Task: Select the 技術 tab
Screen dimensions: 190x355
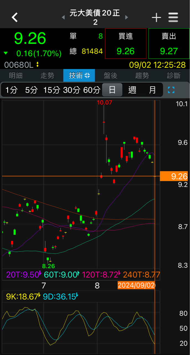Action: [x=79, y=75]
